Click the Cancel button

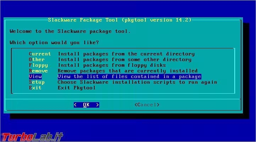point(147,105)
